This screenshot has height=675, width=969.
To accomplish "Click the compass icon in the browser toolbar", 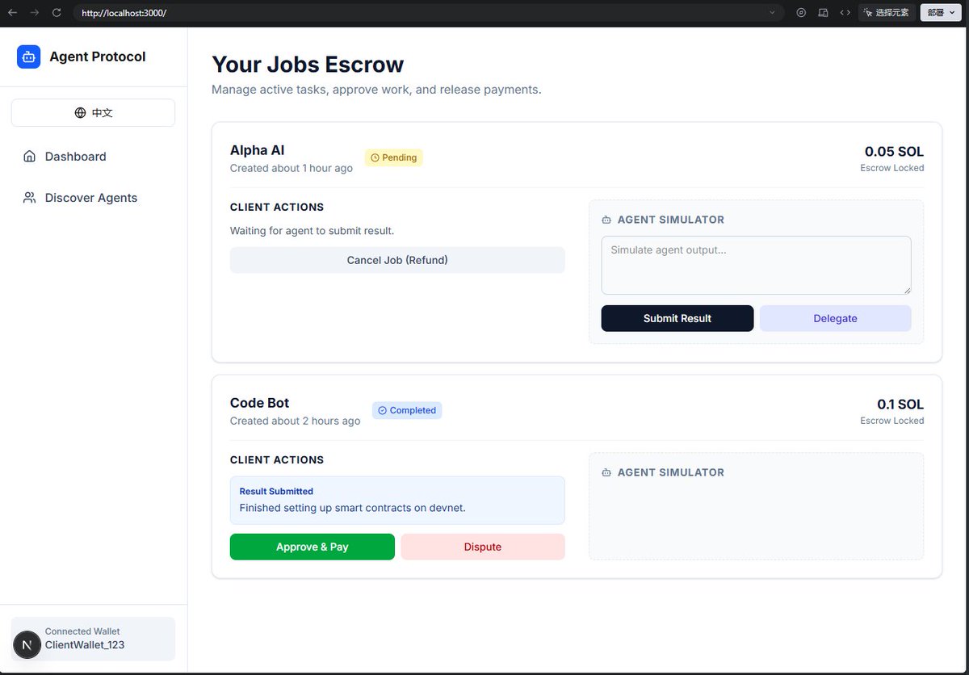I will tap(801, 13).
